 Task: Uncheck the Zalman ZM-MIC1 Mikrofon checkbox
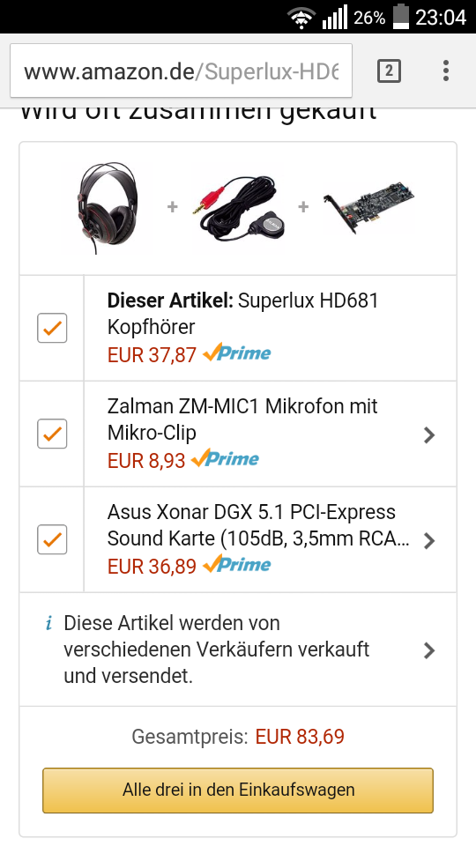click(52, 434)
